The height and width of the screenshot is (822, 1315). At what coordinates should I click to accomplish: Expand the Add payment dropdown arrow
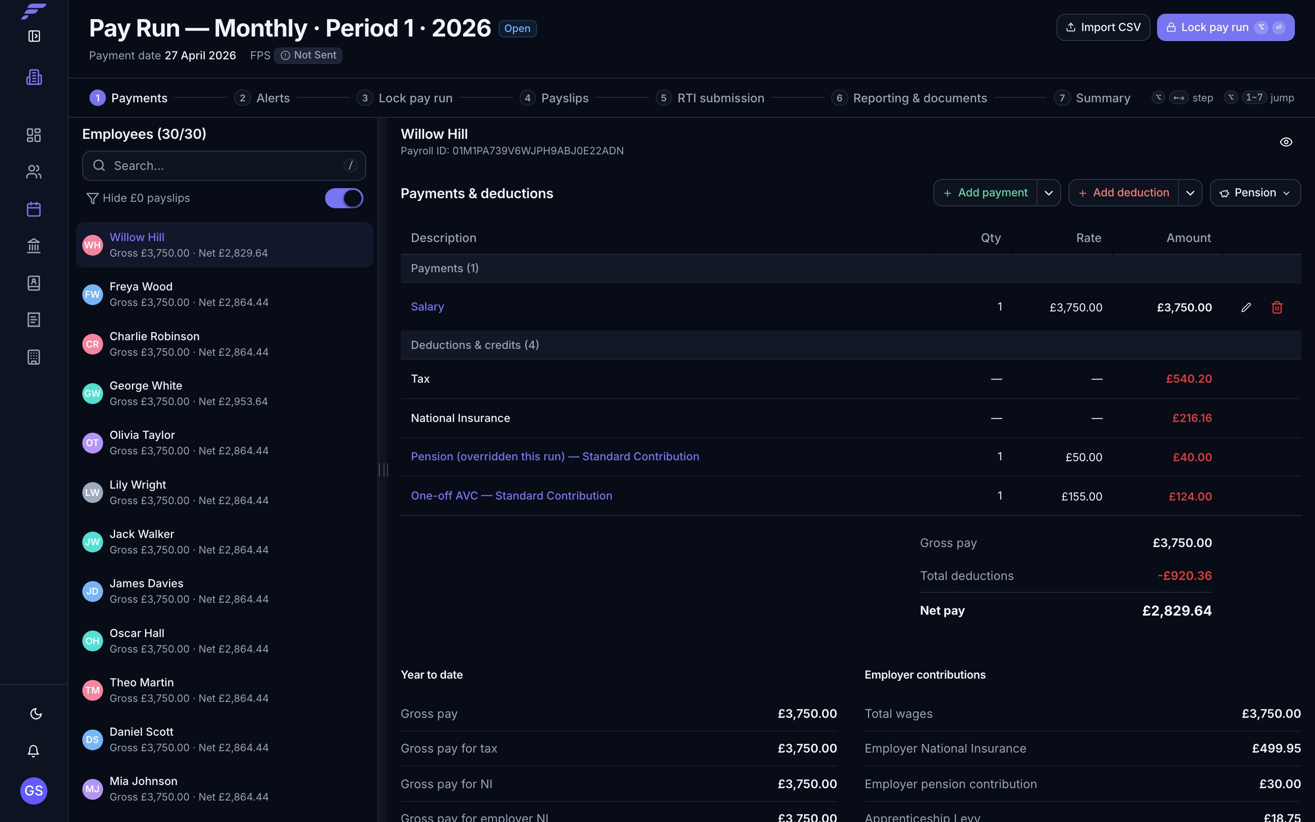[1049, 193]
